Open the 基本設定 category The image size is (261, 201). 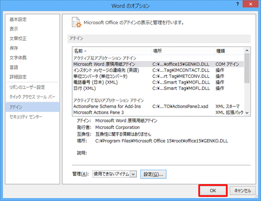click(18, 19)
